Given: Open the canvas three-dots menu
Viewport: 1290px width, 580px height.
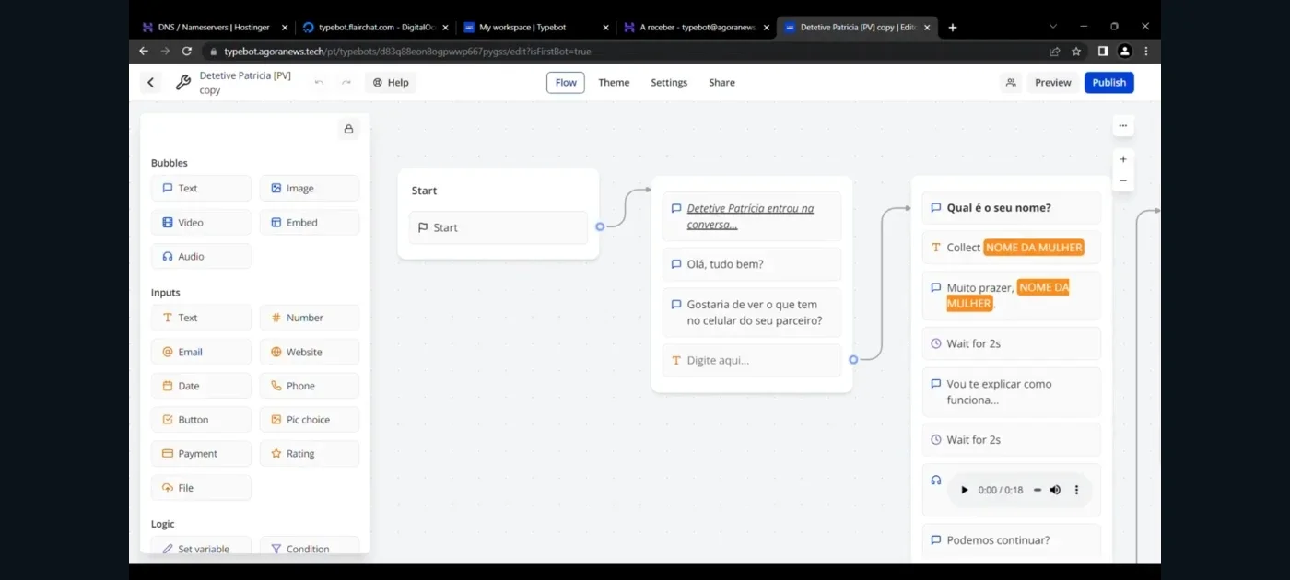Looking at the screenshot, I should (x=1122, y=126).
